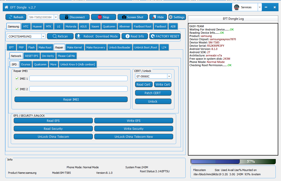
Task: Uncheck the IMEI 2 checkbox
Action: 17,89
